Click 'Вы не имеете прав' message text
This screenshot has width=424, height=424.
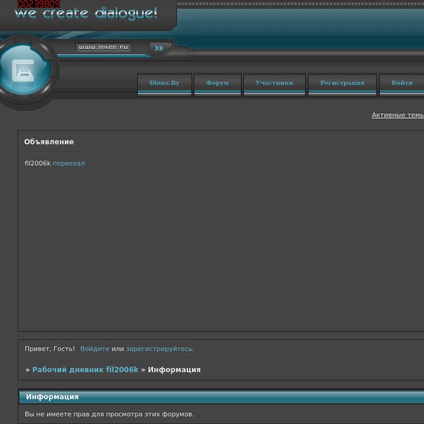point(110,414)
